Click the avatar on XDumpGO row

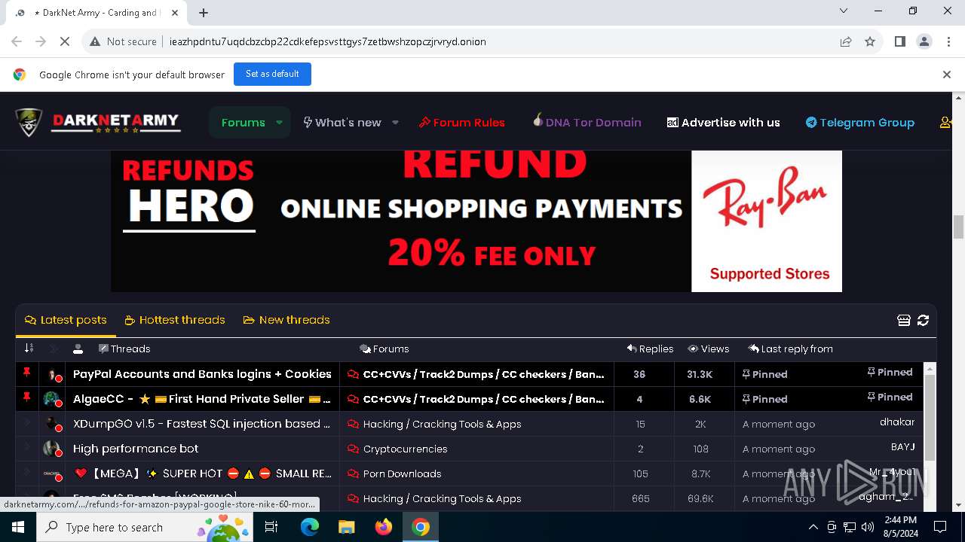tap(52, 424)
